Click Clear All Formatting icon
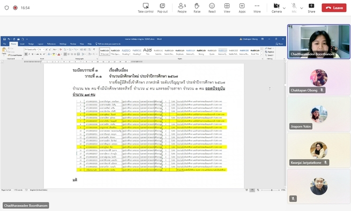This screenshot has width=351, height=211. pyautogui.click(x=61, y=49)
